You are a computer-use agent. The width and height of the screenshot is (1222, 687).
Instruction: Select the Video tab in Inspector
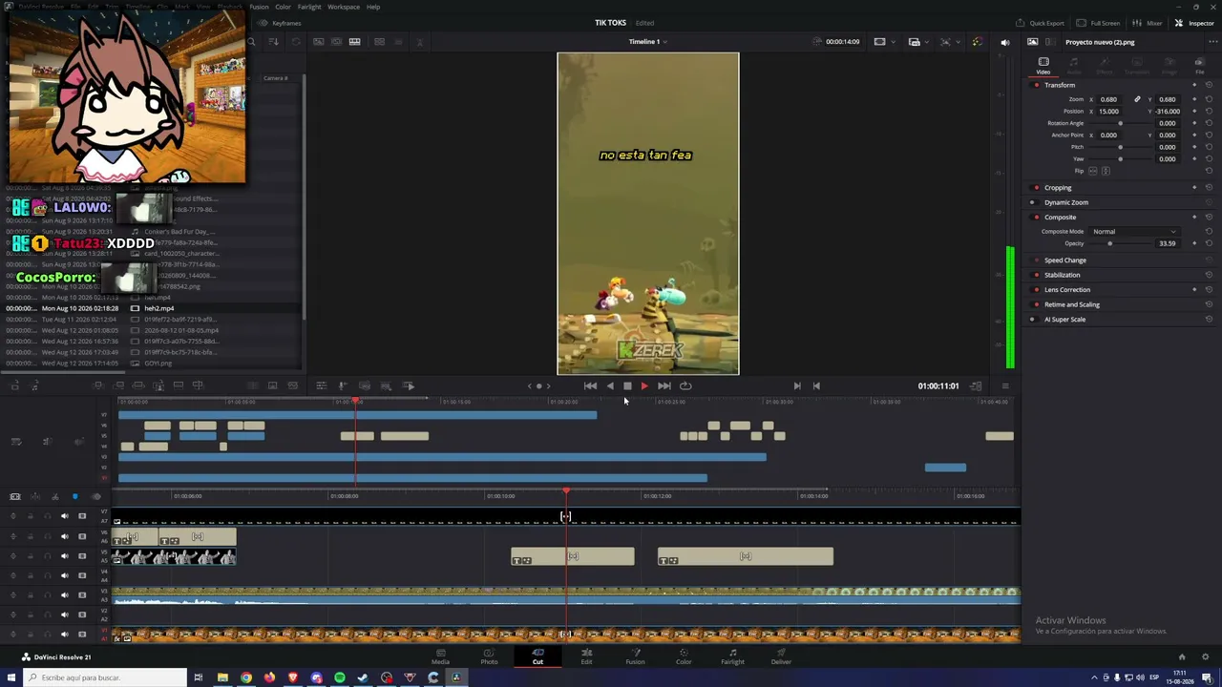(1043, 65)
